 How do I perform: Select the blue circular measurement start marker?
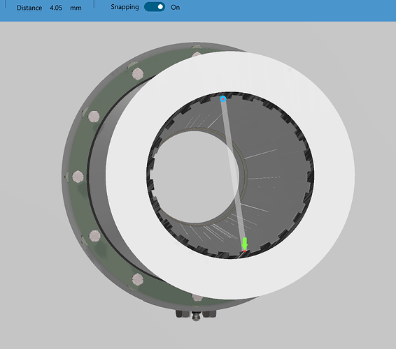point(222,99)
